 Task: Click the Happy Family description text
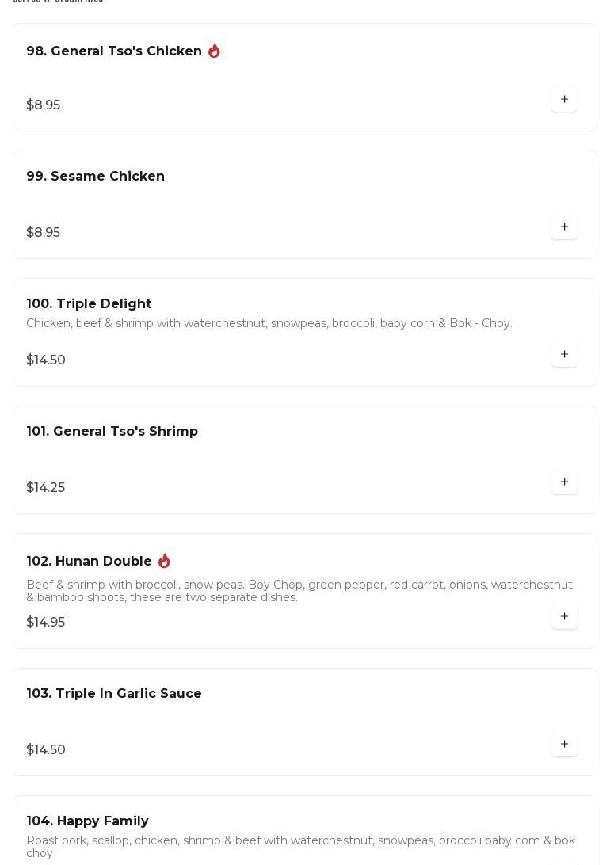click(x=300, y=846)
